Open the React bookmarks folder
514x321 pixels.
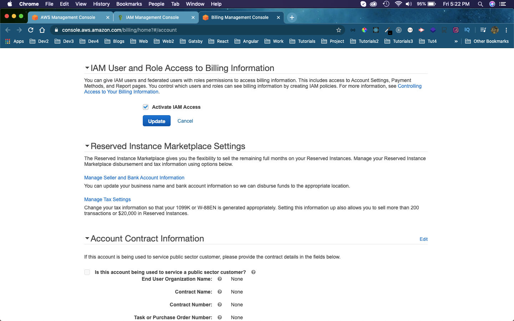pos(218,41)
